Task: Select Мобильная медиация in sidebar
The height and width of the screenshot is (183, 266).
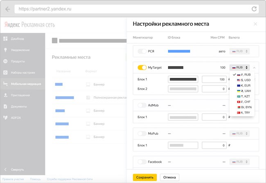Action: coord(23,84)
